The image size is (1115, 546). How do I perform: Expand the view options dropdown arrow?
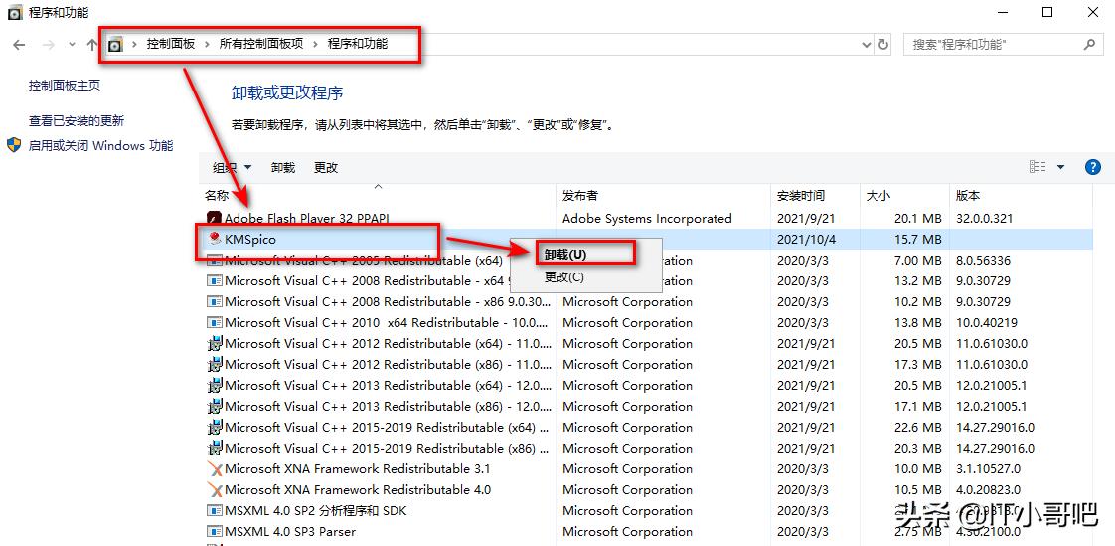1061,167
